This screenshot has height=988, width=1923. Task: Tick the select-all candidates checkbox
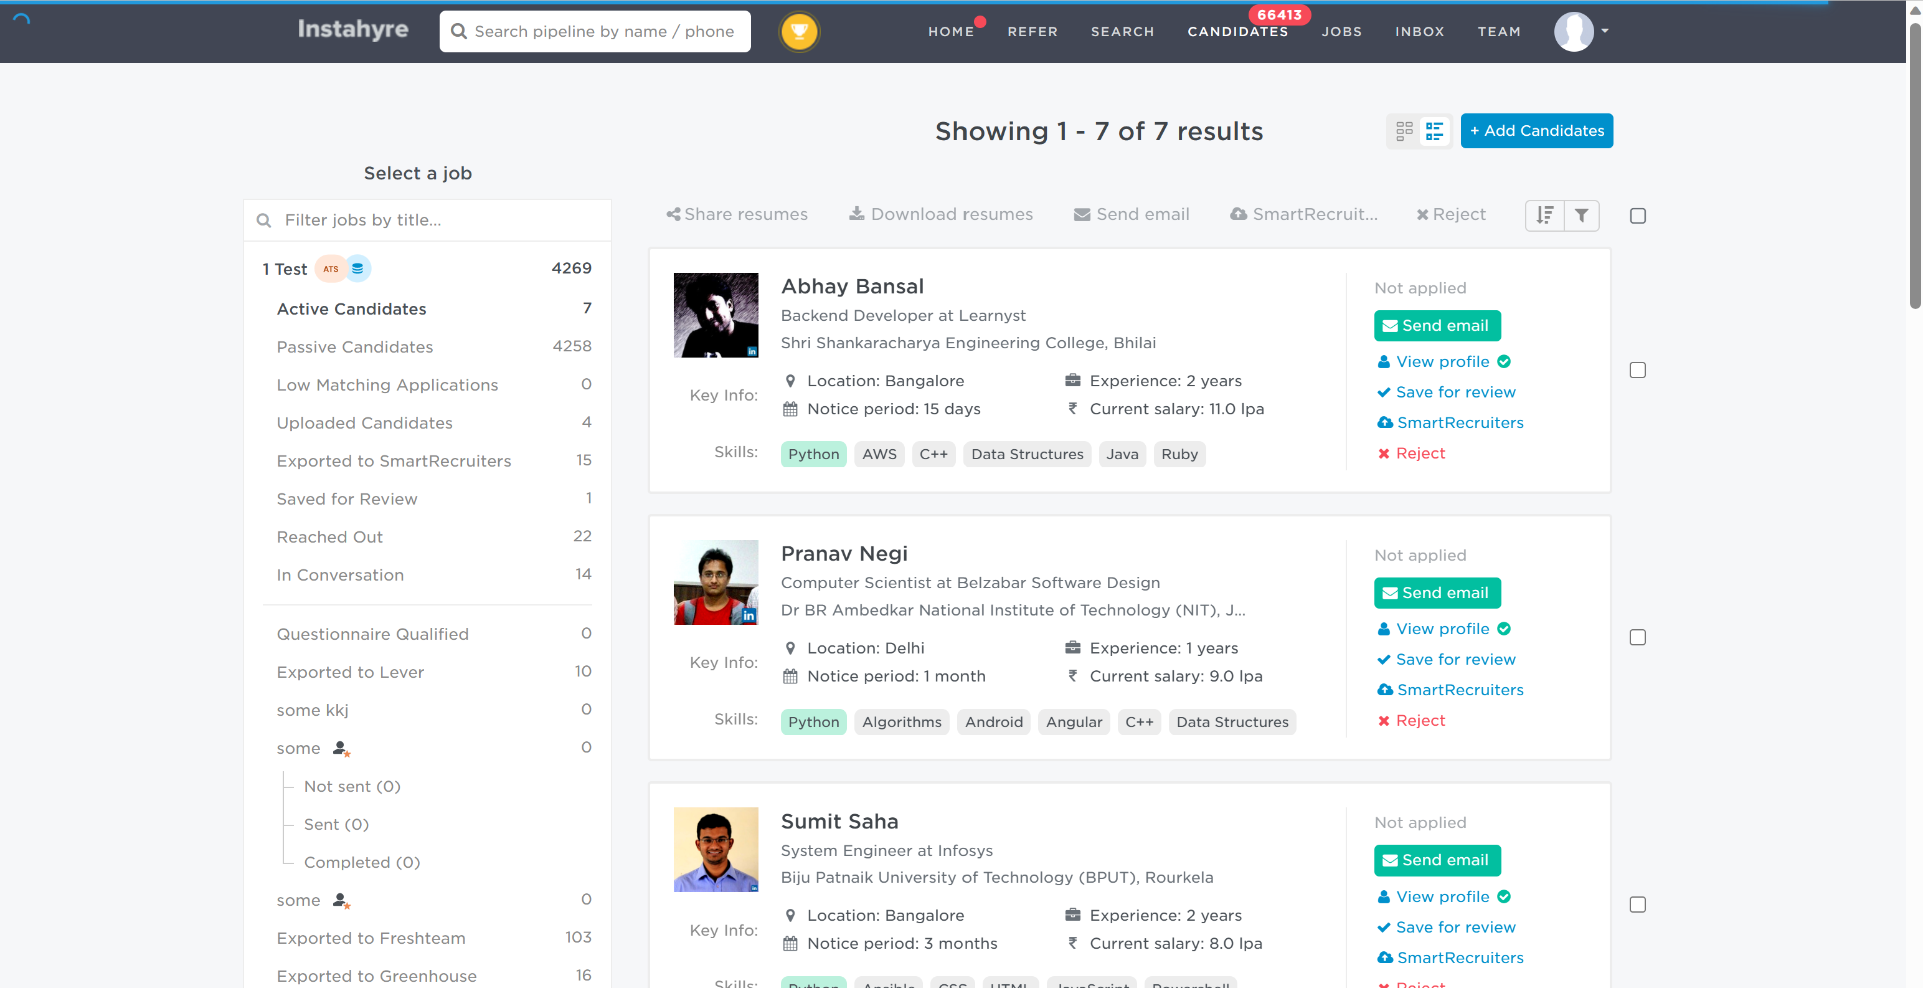[1638, 216]
